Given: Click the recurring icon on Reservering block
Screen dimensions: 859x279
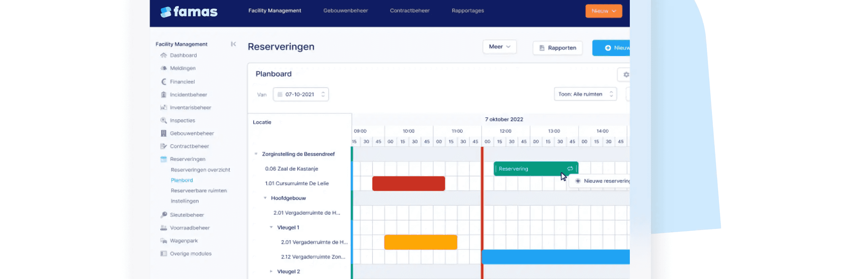Looking at the screenshot, I should 570,169.
